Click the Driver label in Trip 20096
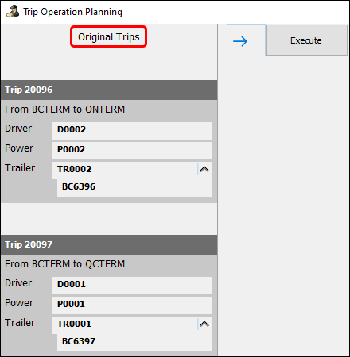350x357 pixels. 18,129
